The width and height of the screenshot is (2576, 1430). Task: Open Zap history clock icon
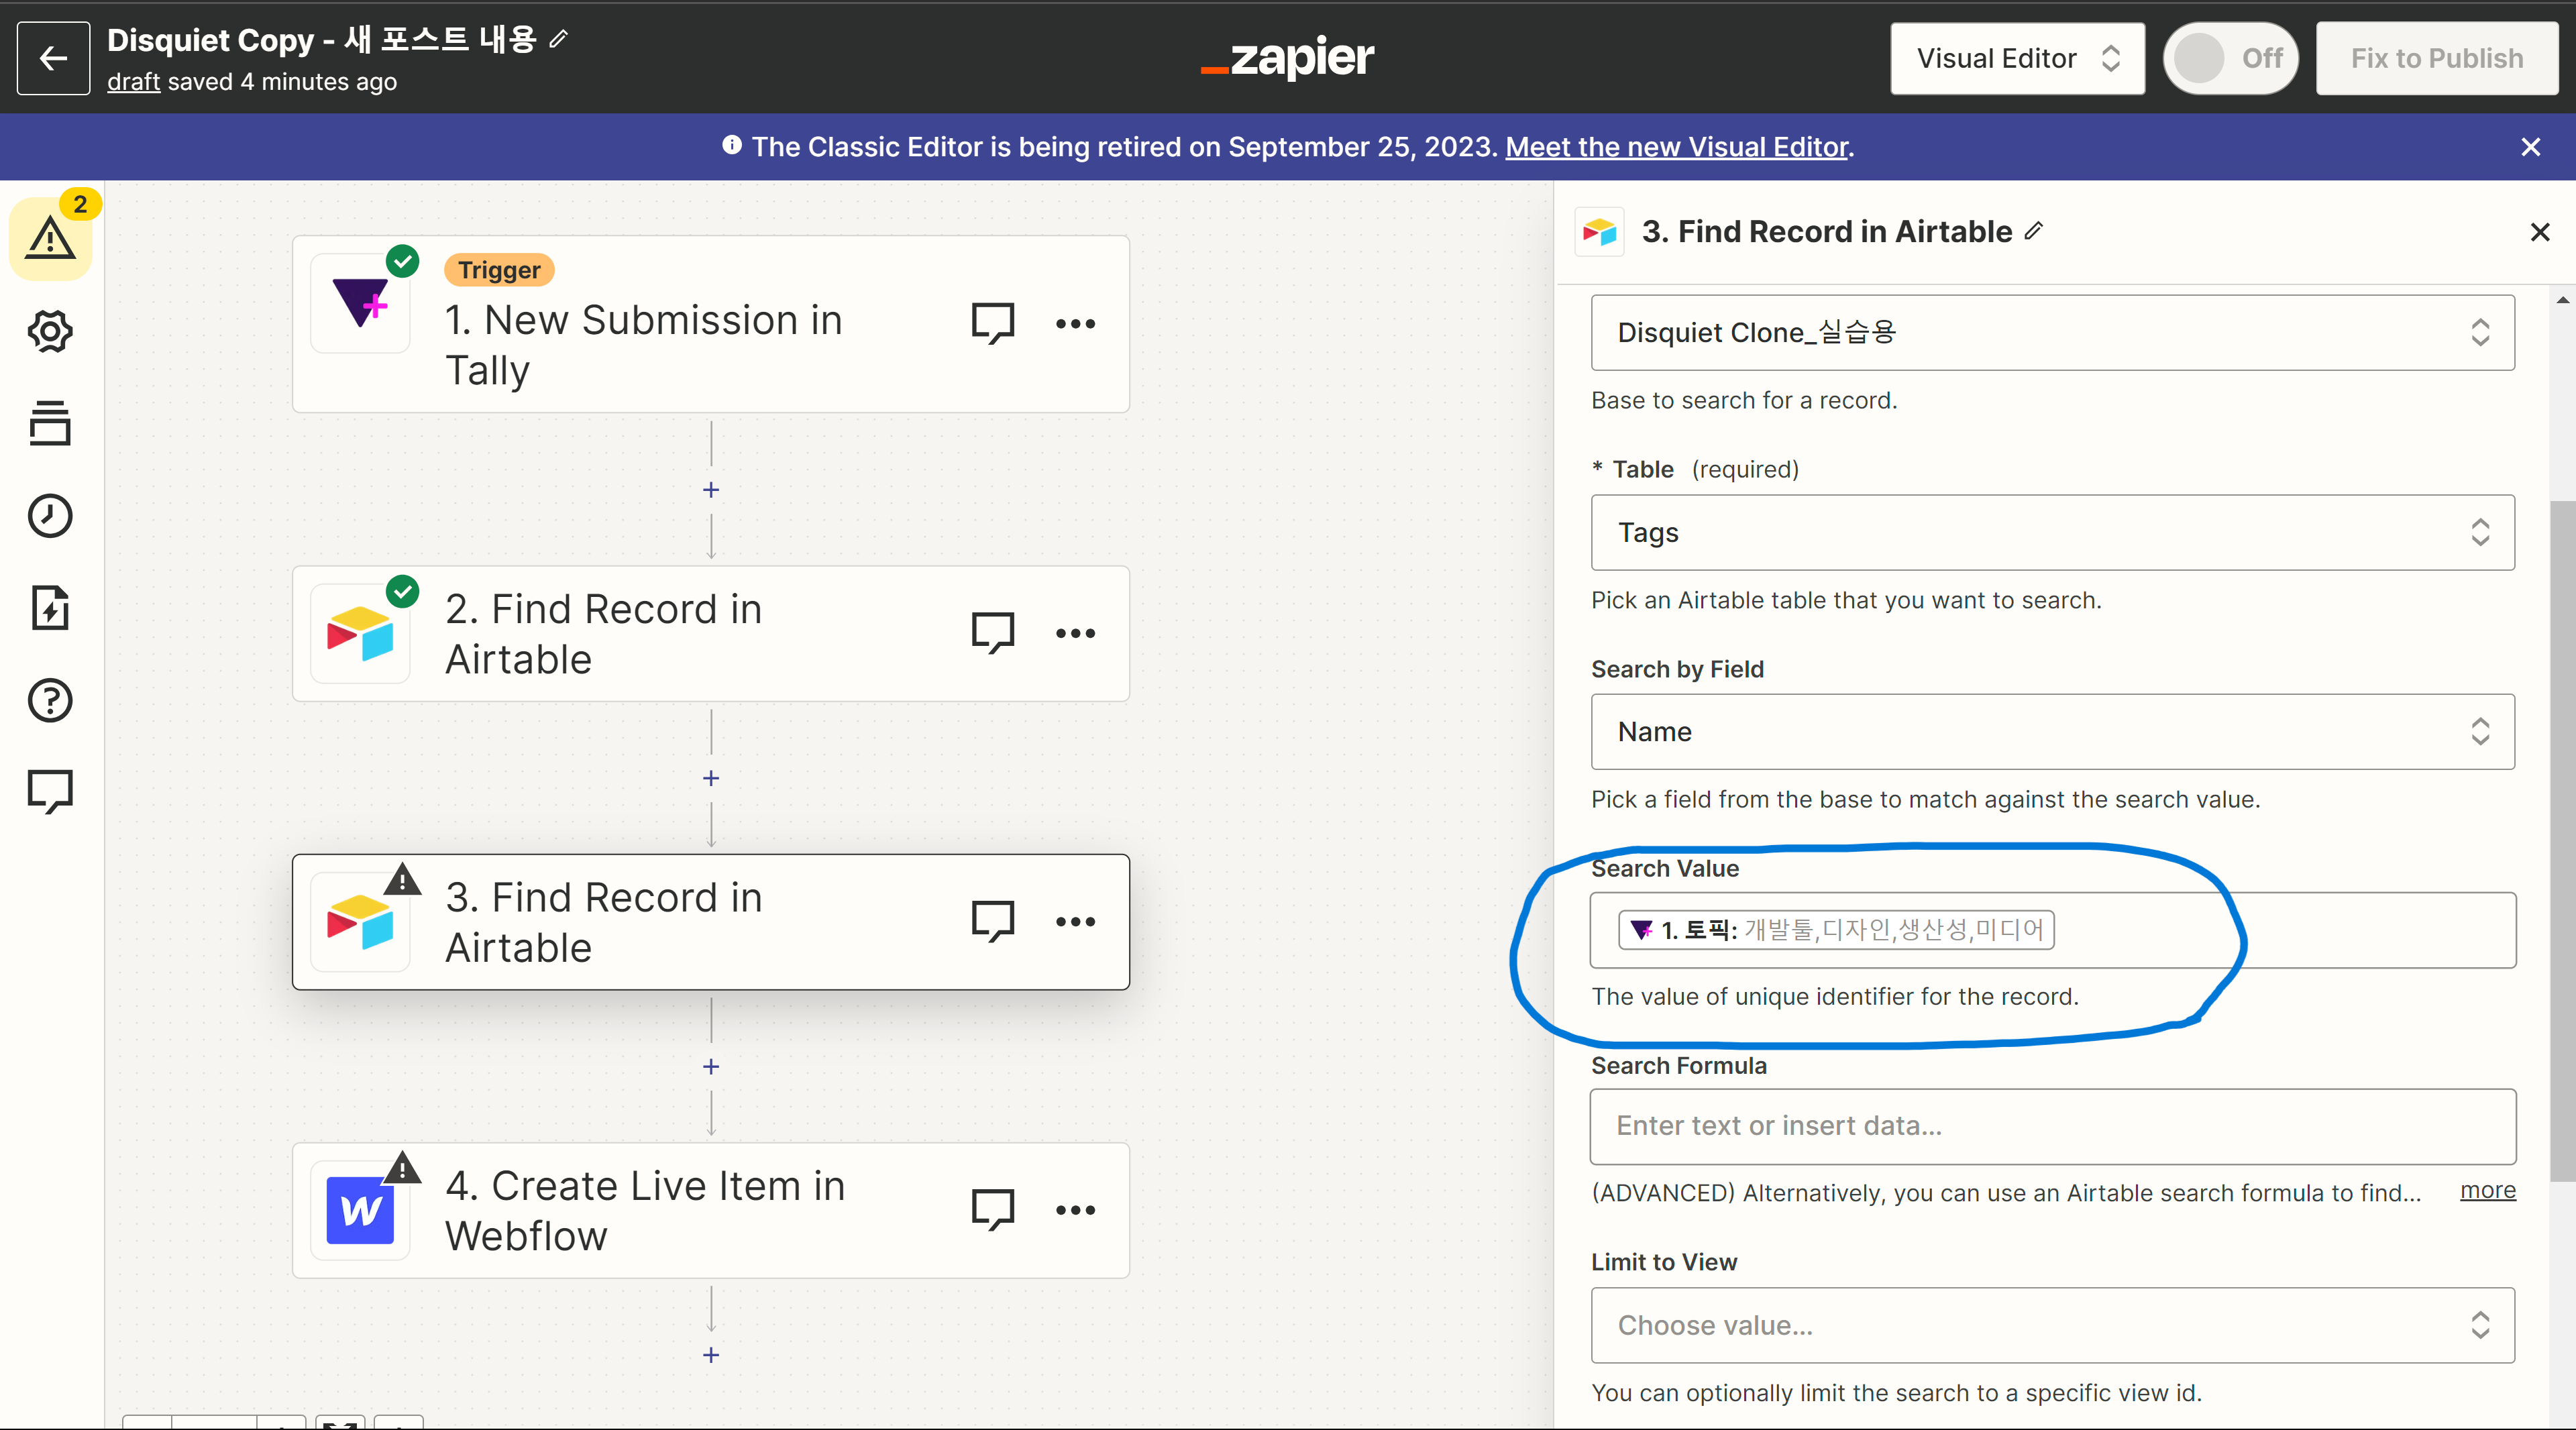(x=50, y=516)
